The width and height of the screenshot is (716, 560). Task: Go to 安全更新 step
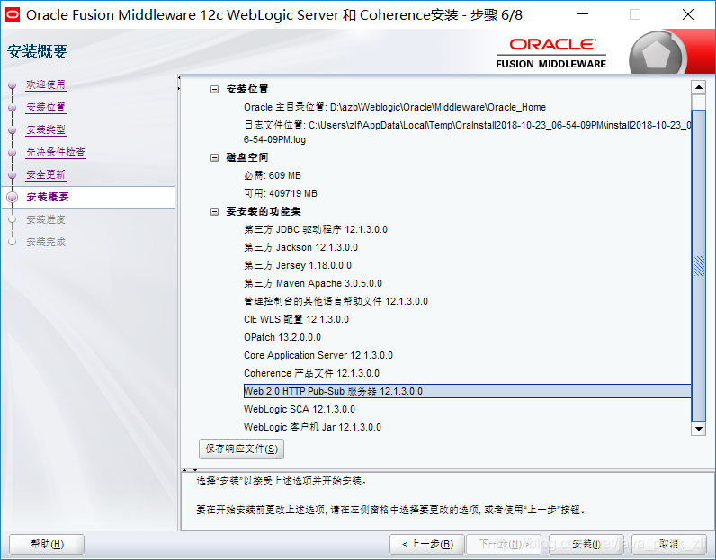pyautogui.click(x=46, y=174)
